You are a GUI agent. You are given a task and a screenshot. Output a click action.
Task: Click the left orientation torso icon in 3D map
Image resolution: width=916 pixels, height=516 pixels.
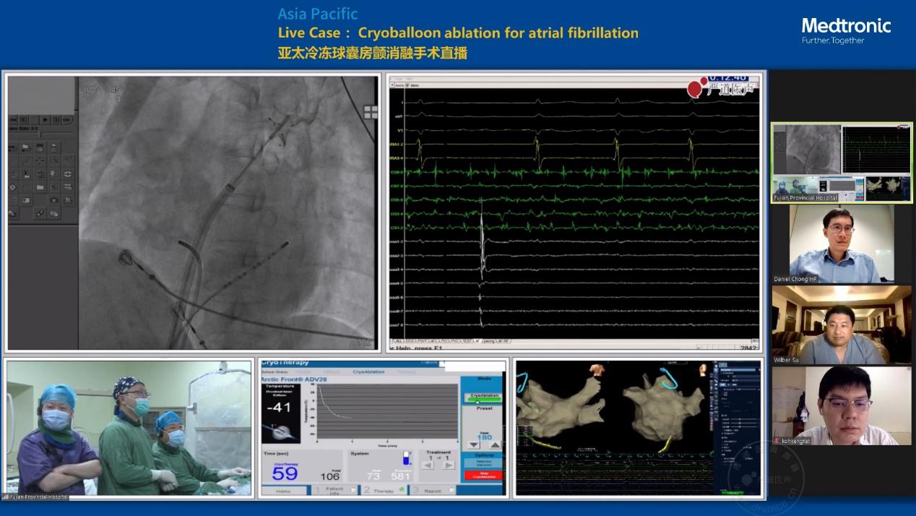[596, 369]
